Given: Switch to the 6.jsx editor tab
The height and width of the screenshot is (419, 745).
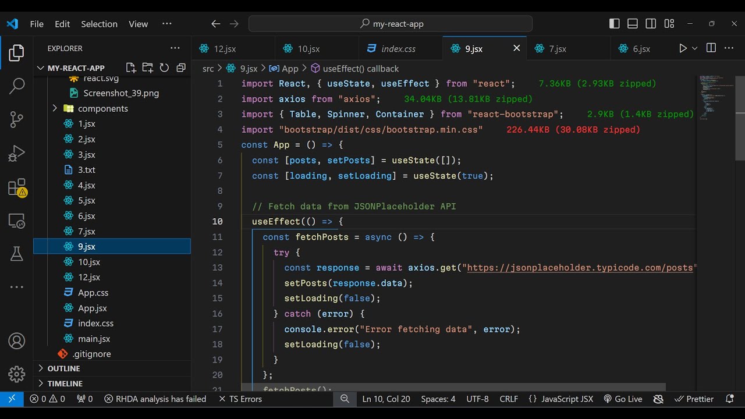Looking at the screenshot, I should (641, 49).
